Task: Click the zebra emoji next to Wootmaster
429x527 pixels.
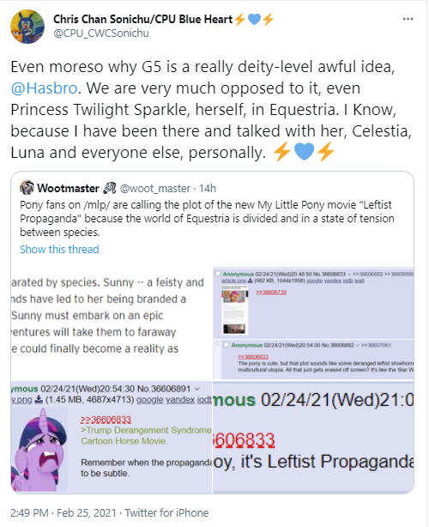Action: [x=110, y=188]
